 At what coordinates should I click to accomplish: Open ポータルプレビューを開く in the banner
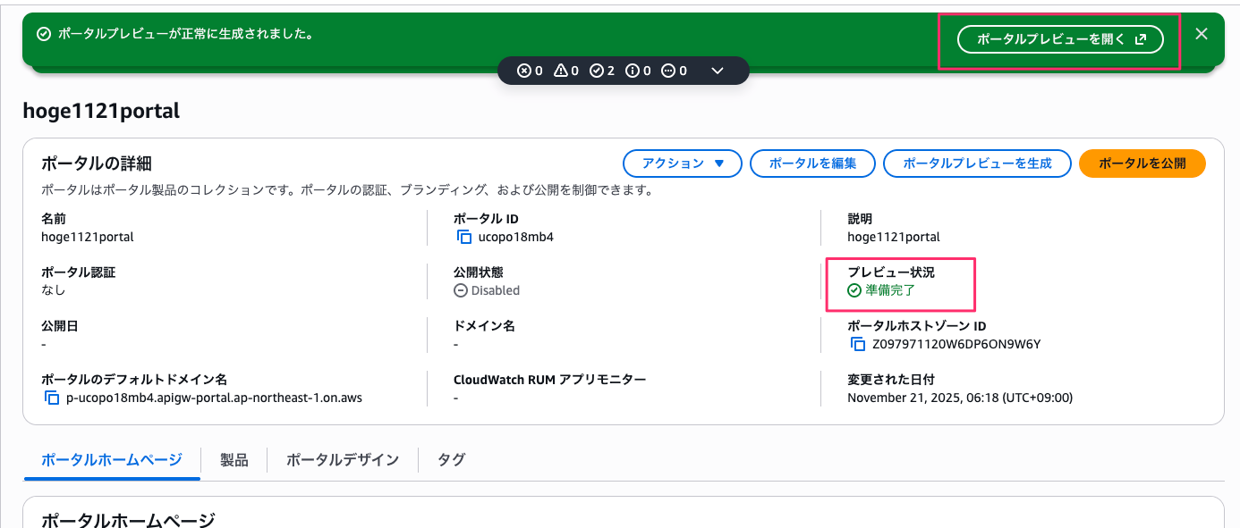click(x=1060, y=39)
